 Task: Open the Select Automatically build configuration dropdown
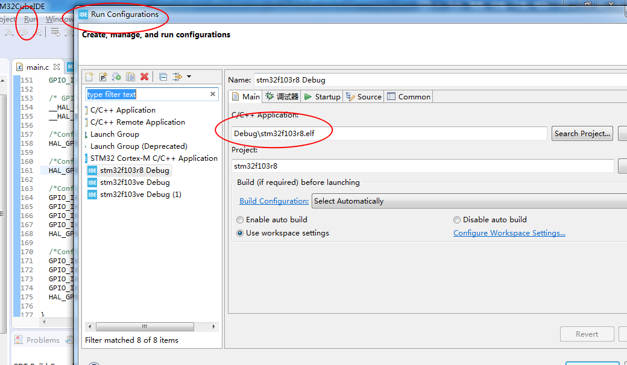point(469,201)
